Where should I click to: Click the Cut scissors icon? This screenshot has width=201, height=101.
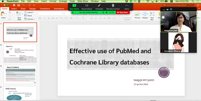[x=10, y=12]
